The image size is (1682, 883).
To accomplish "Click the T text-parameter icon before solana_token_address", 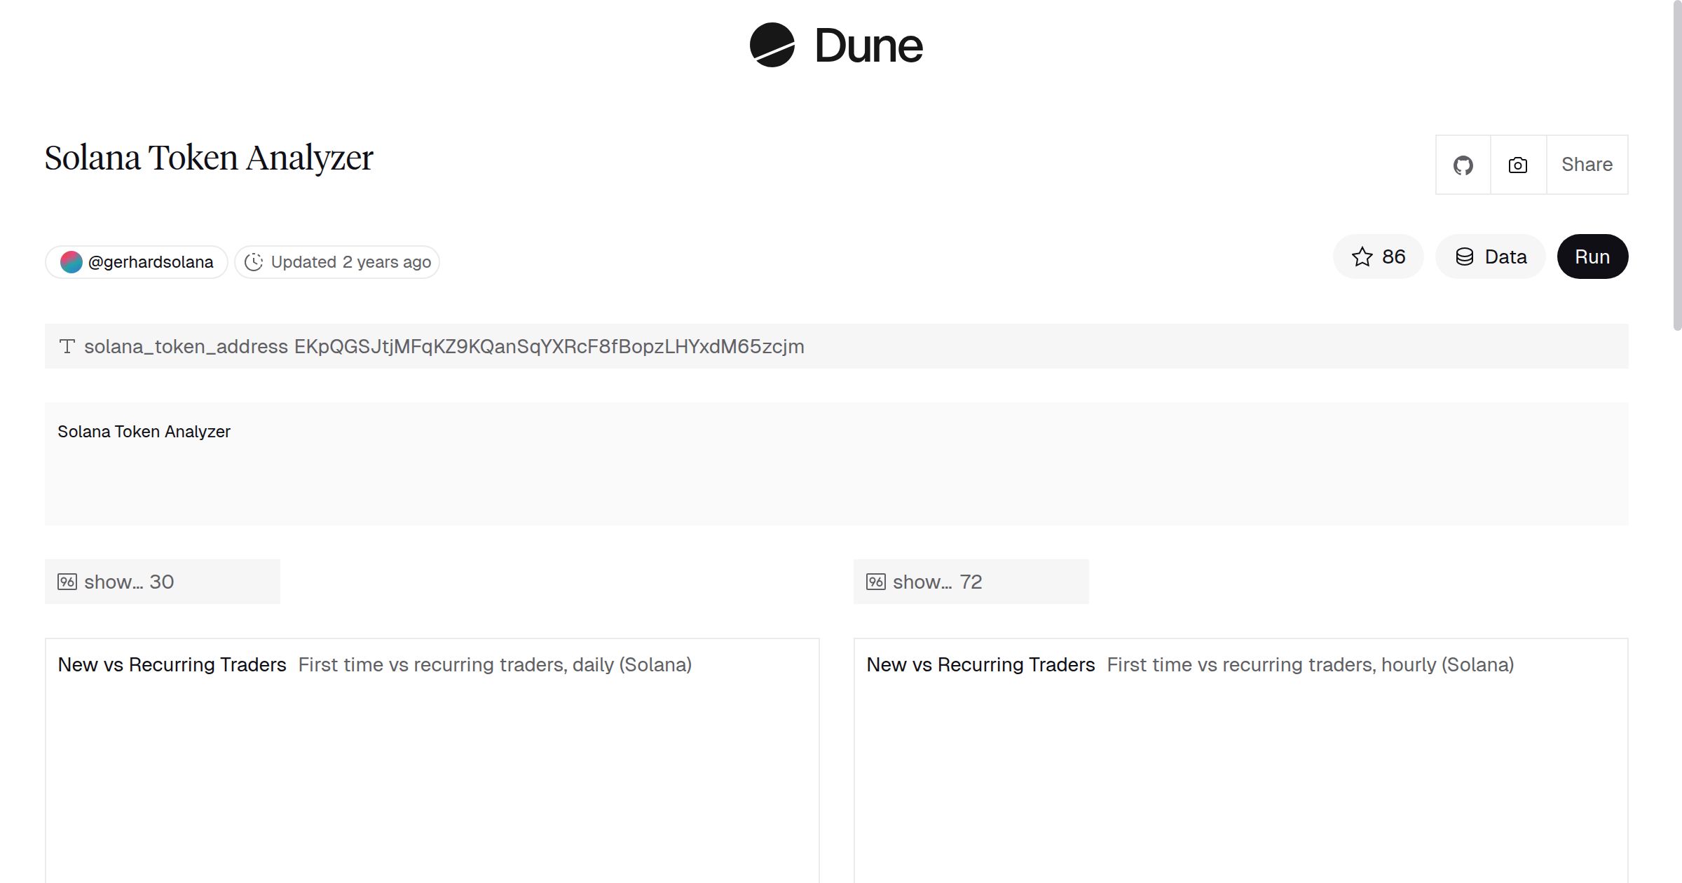I will click(x=67, y=345).
